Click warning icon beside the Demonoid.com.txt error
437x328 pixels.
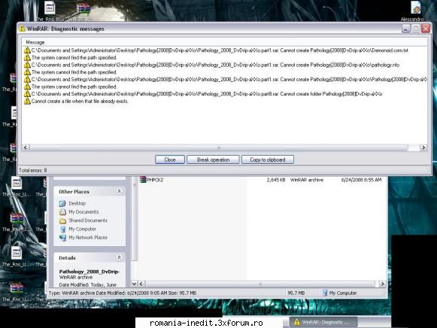point(27,50)
